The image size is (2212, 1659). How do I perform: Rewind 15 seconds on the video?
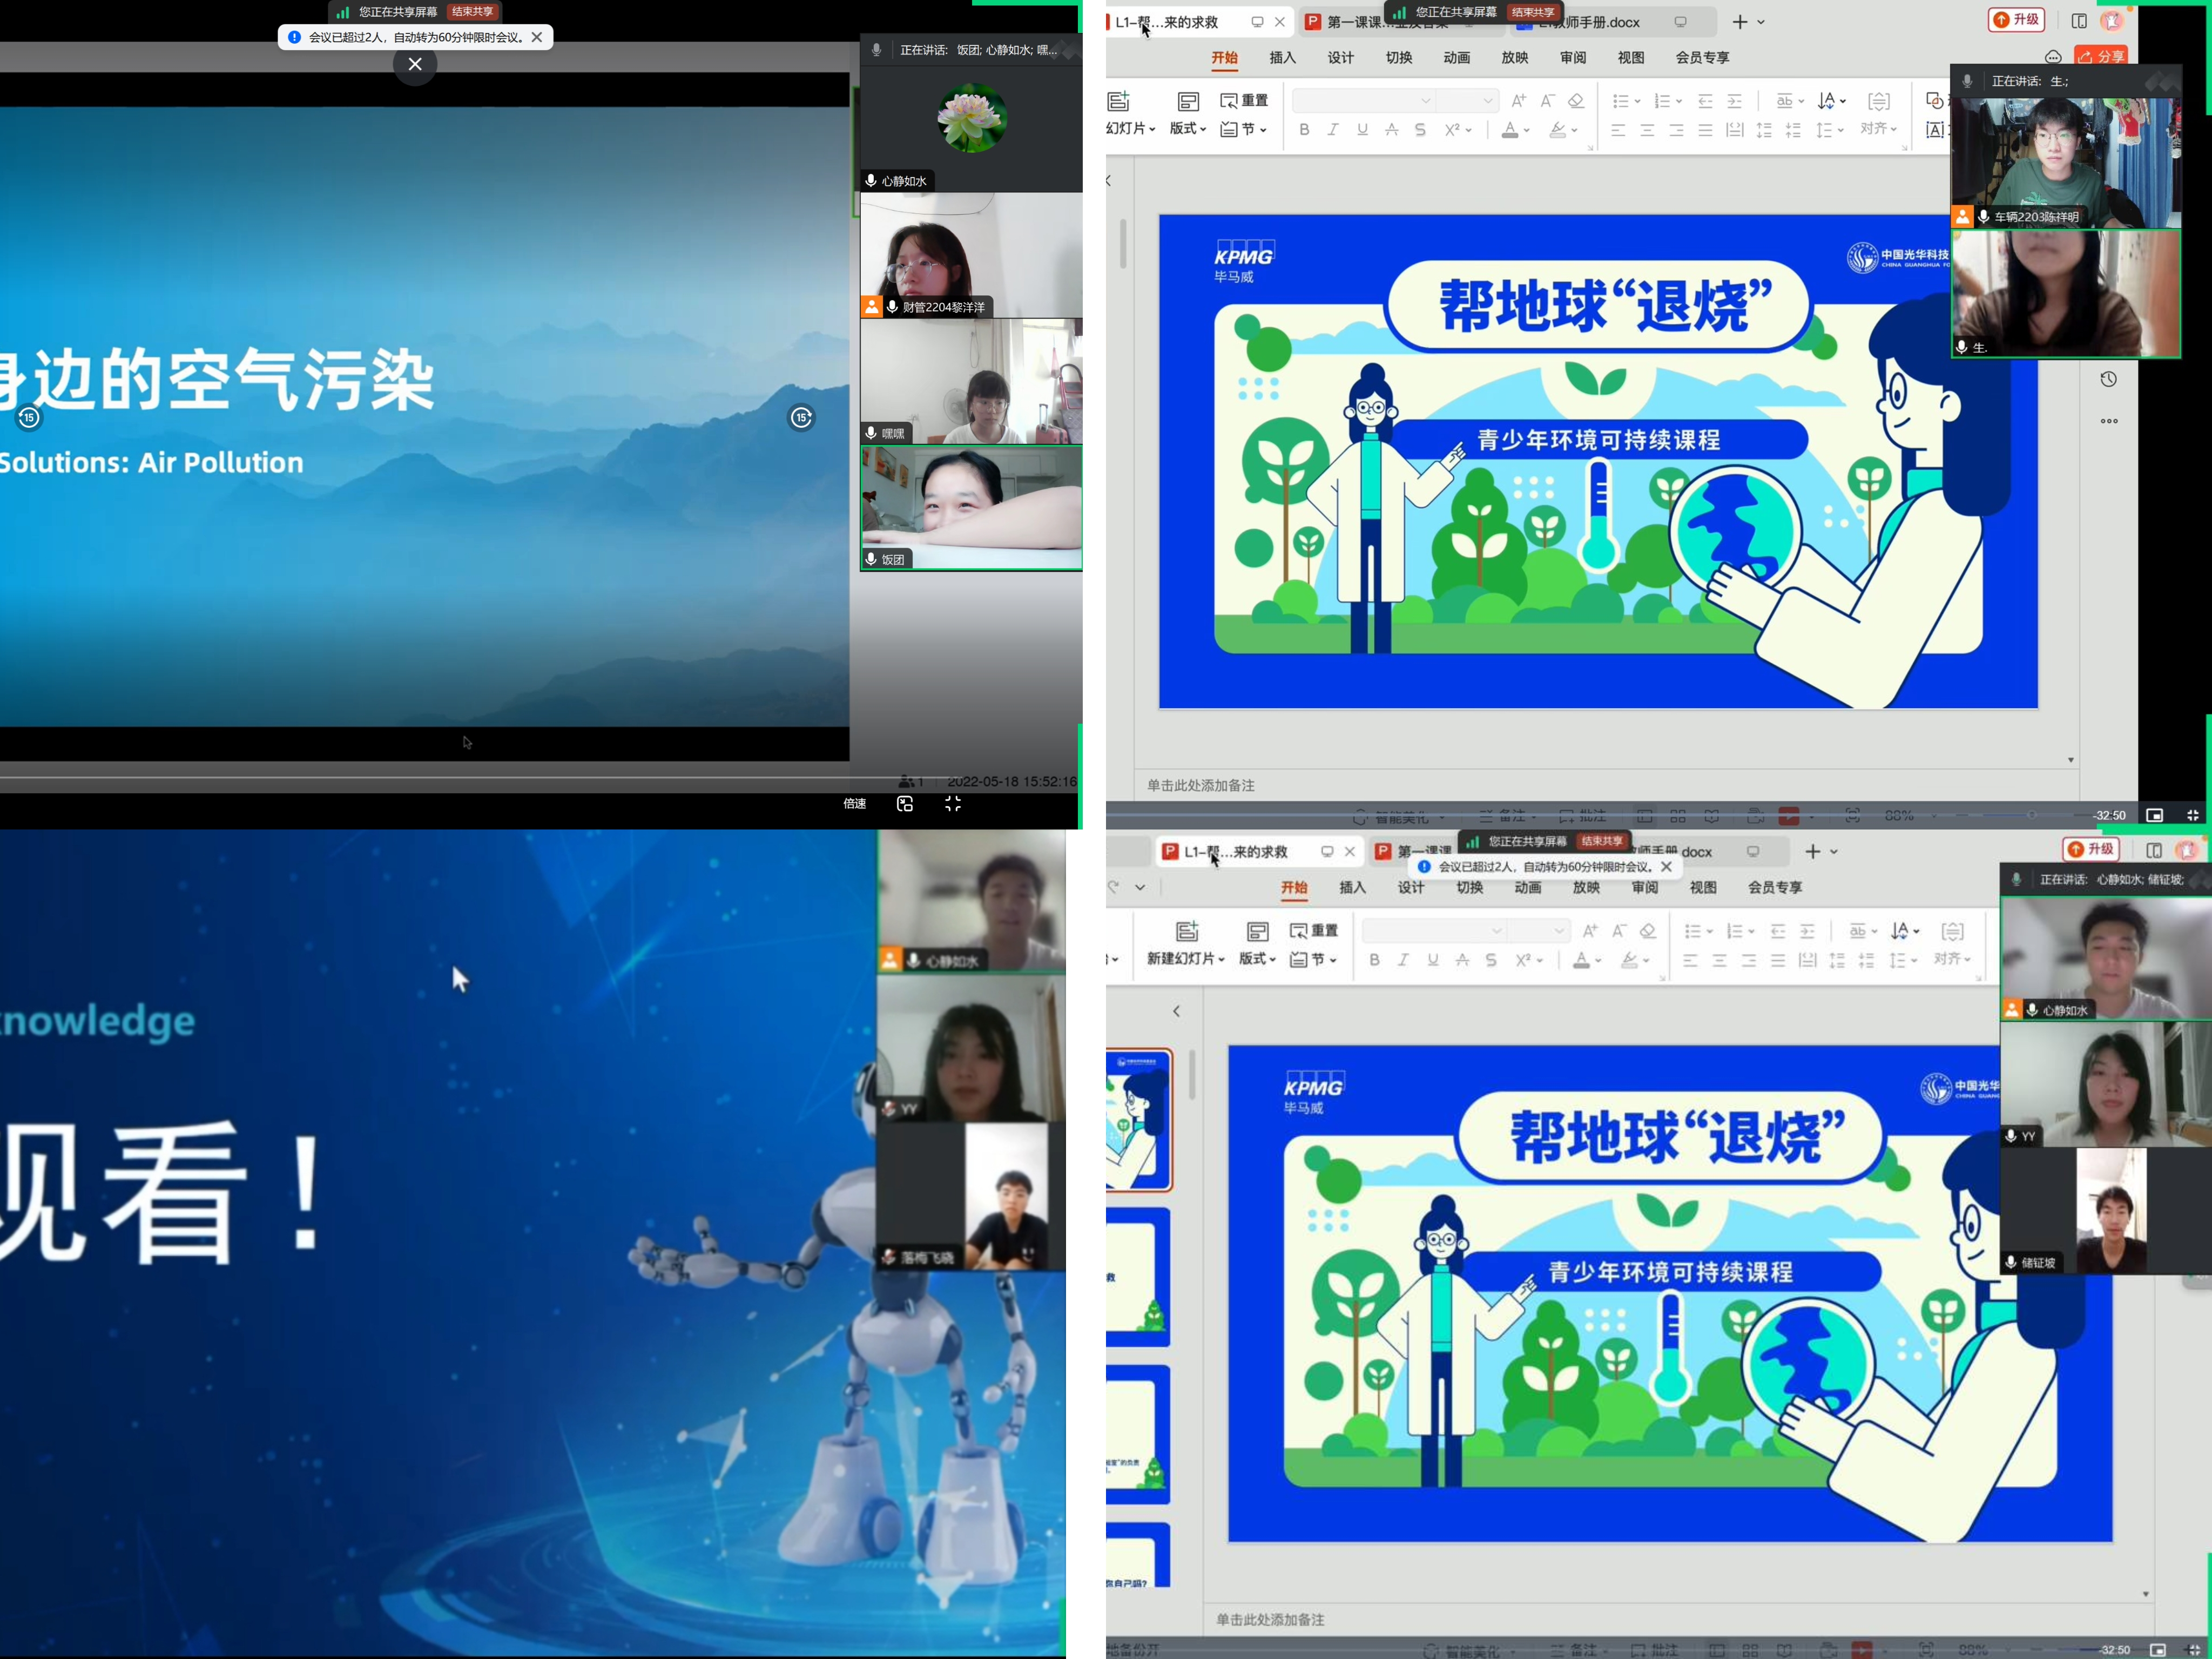pos(29,418)
